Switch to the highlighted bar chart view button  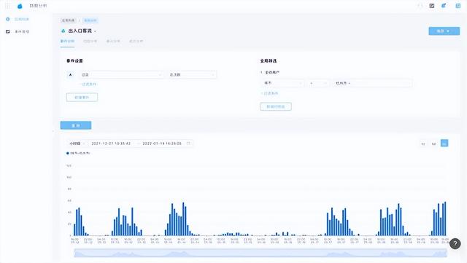[x=444, y=144]
